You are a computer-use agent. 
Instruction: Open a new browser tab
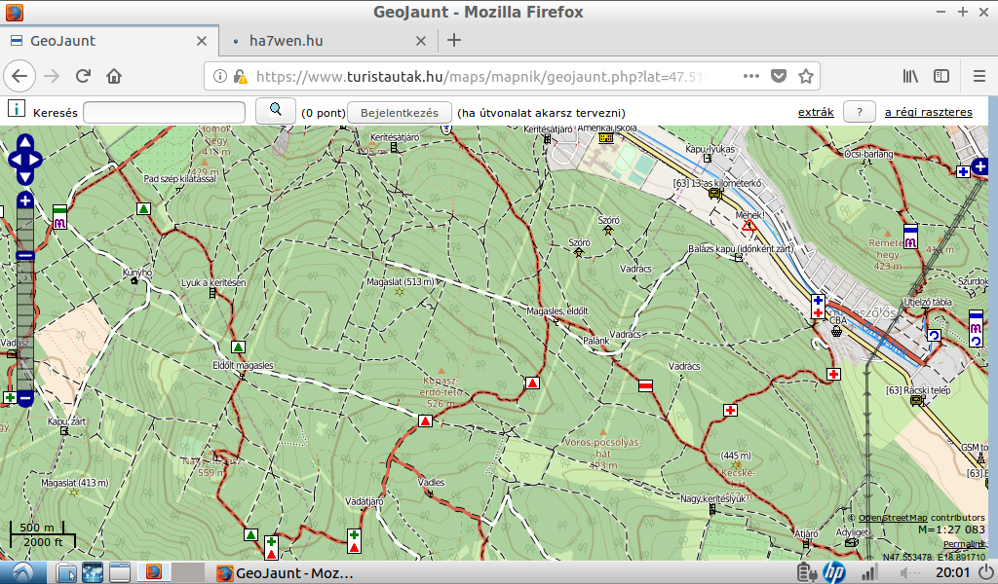point(453,41)
